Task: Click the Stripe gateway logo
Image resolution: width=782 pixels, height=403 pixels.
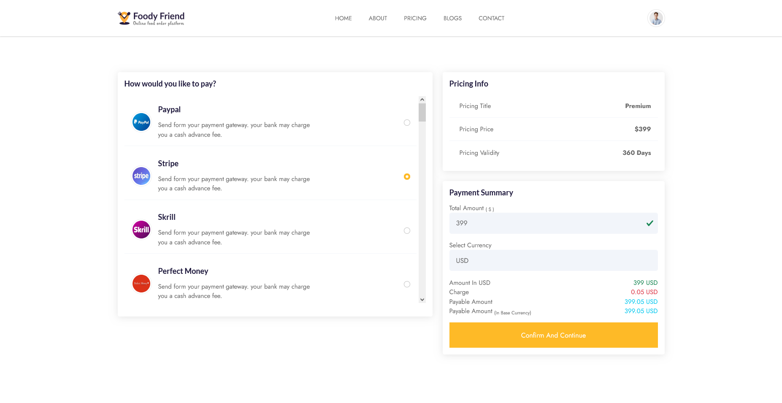Action: (141, 176)
